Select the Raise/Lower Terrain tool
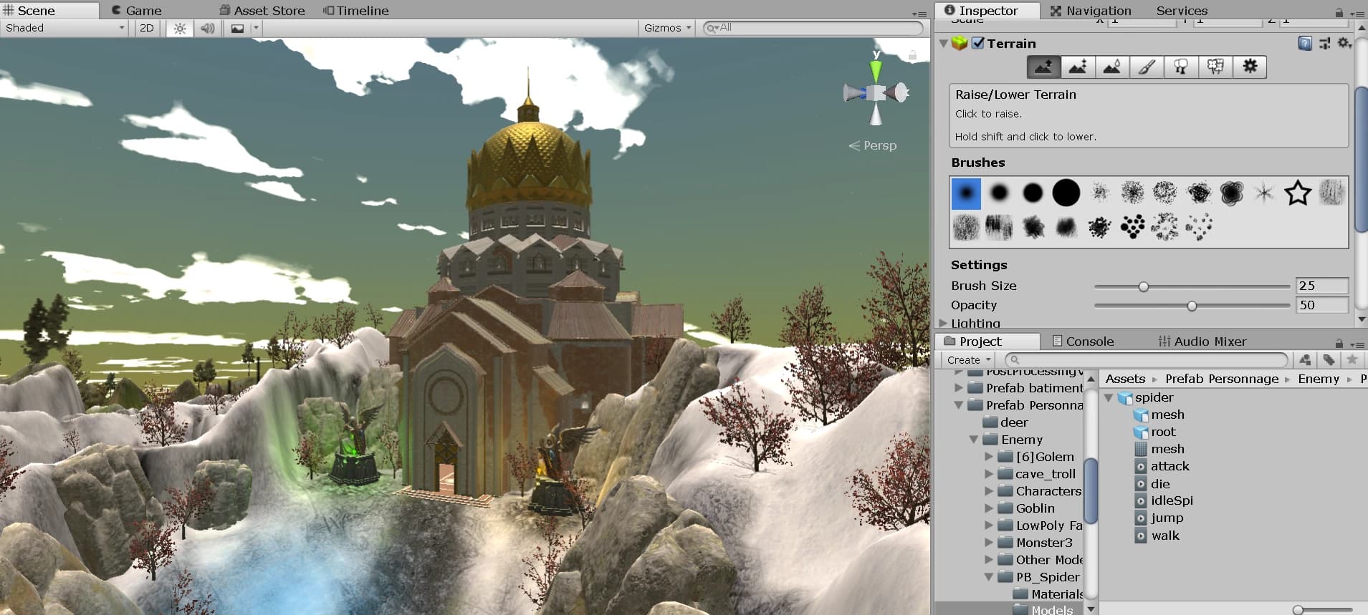Image resolution: width=1368 pixels, height=615 pixels. click(1043, 67)
